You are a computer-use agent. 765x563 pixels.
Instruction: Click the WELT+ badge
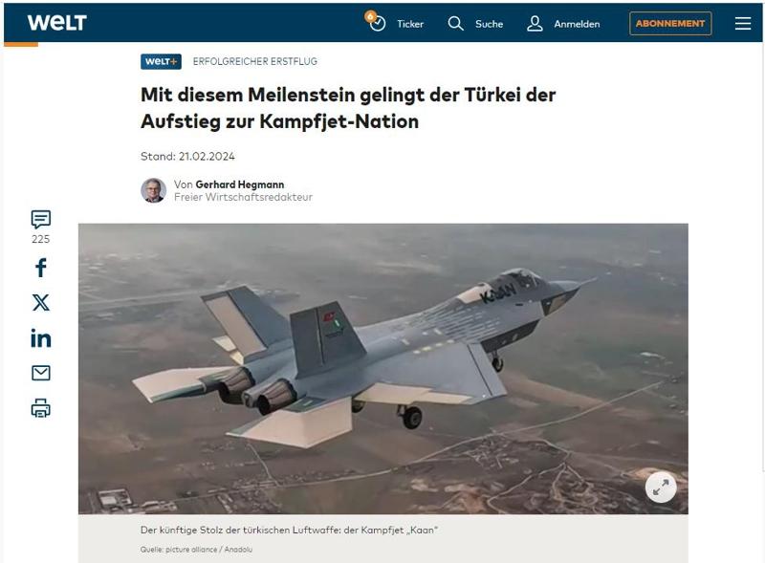coord(161,61)
